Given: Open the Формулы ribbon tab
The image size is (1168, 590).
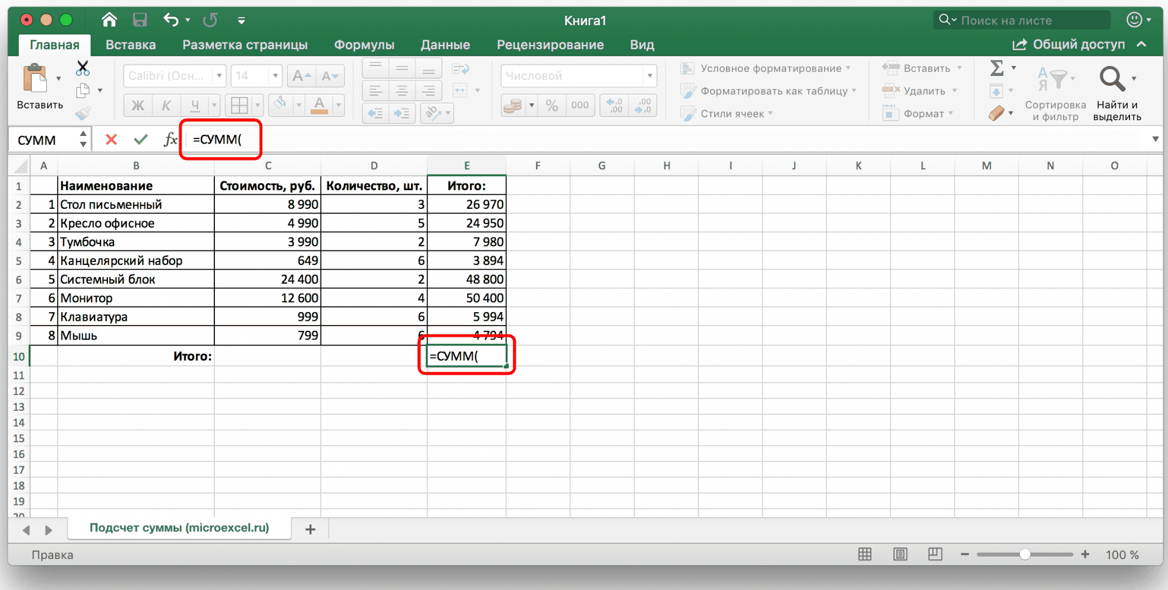Looking at the screenshot, I should [364, 45].
